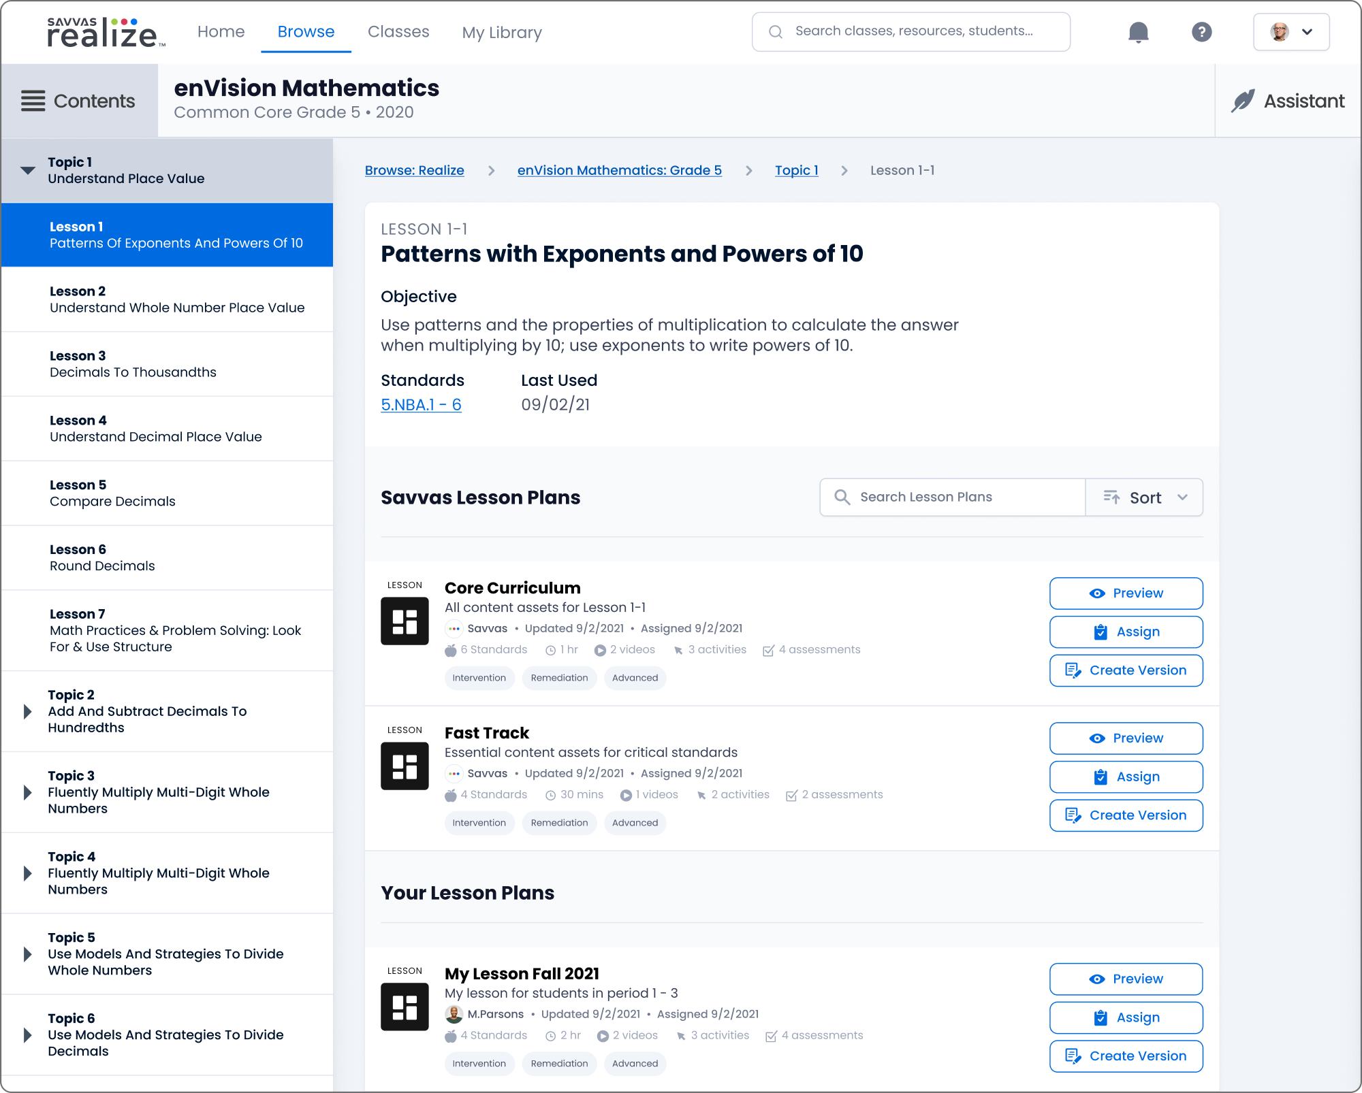Select Lesson 6 Round Decimals
1362x1093 pixels.
click(x=167, y=558)
